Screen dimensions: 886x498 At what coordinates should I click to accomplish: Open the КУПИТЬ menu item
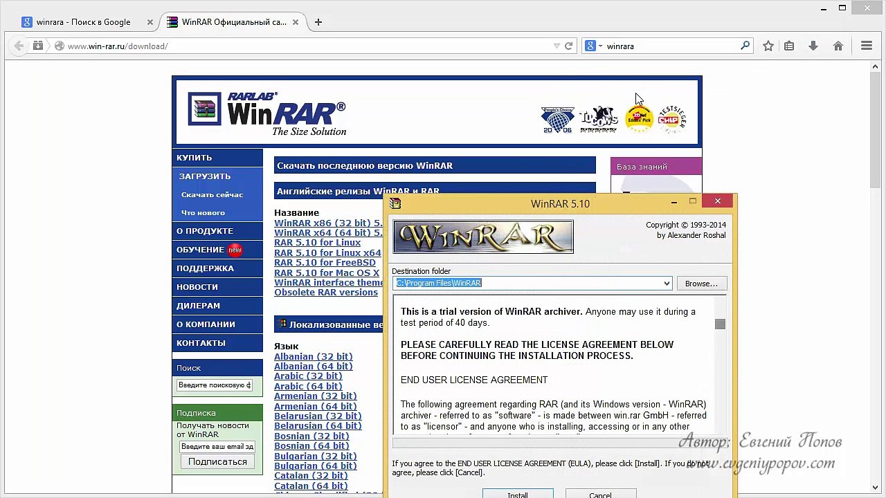click(217, 158)
